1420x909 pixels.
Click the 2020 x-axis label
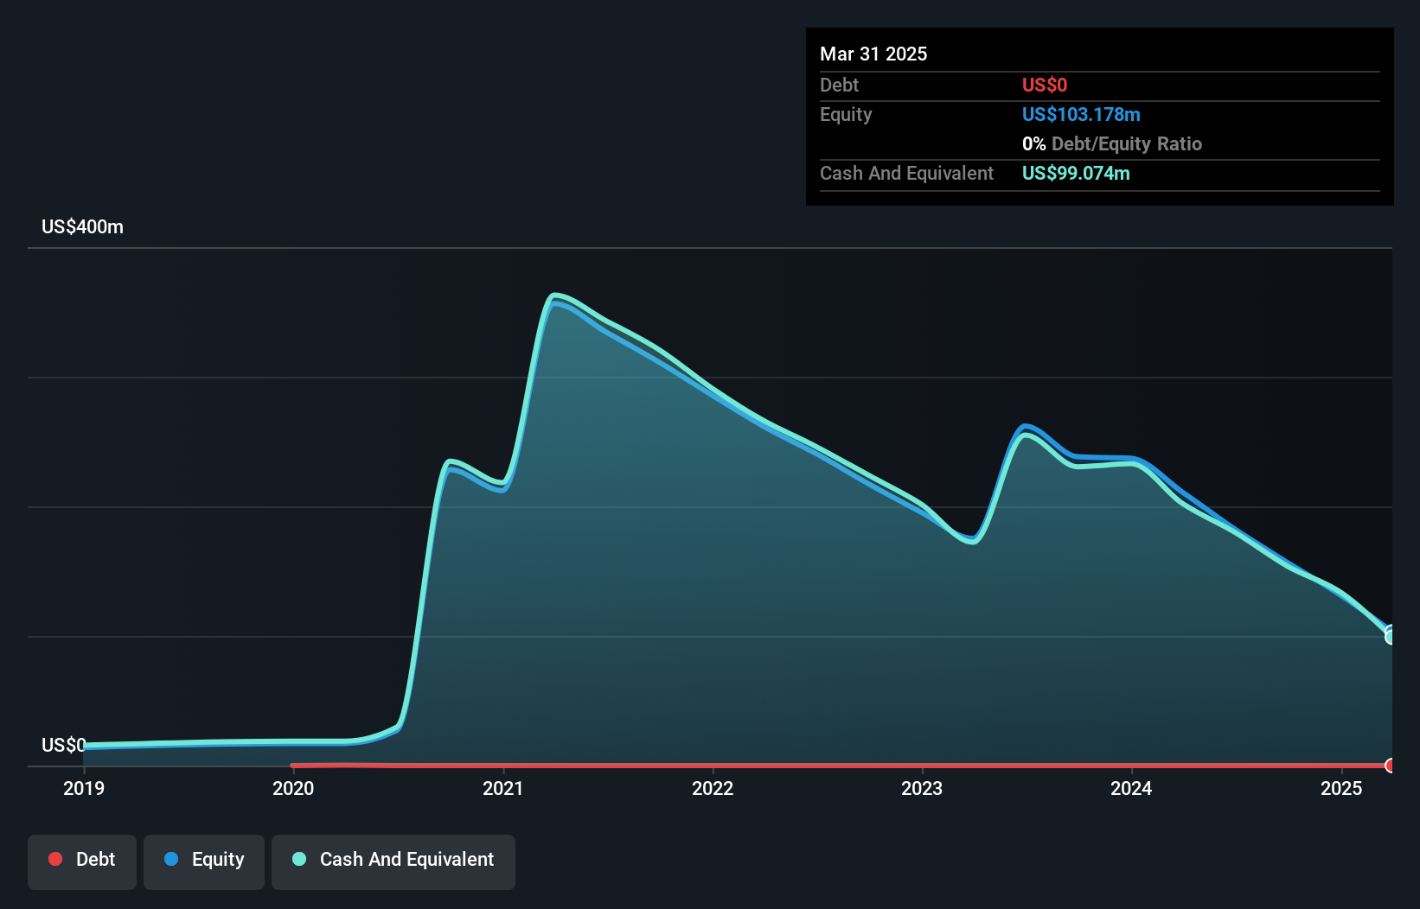tap(293, 788)
